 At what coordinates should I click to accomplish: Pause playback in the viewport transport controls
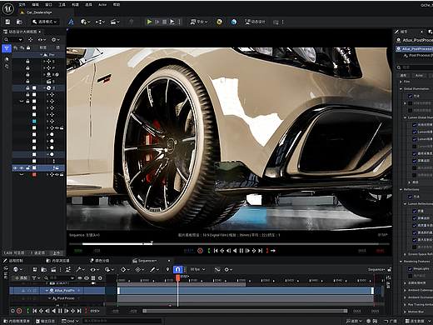click(241, 251)
